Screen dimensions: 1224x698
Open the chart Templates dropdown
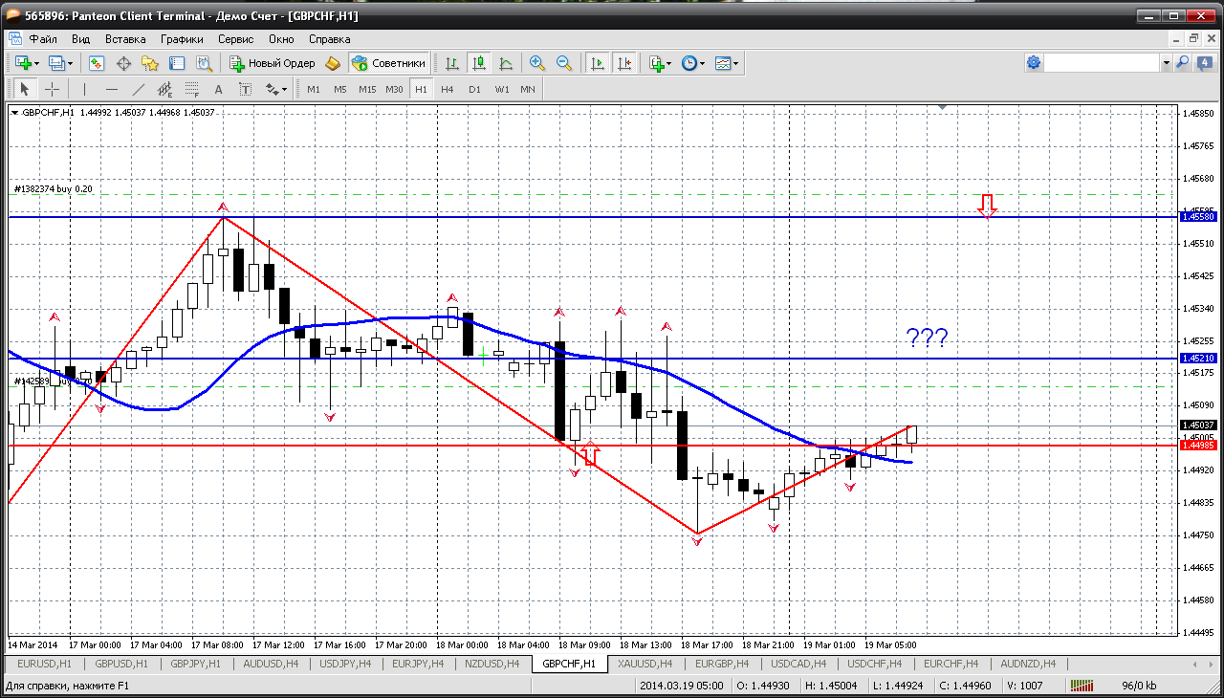tap(727, 63)
